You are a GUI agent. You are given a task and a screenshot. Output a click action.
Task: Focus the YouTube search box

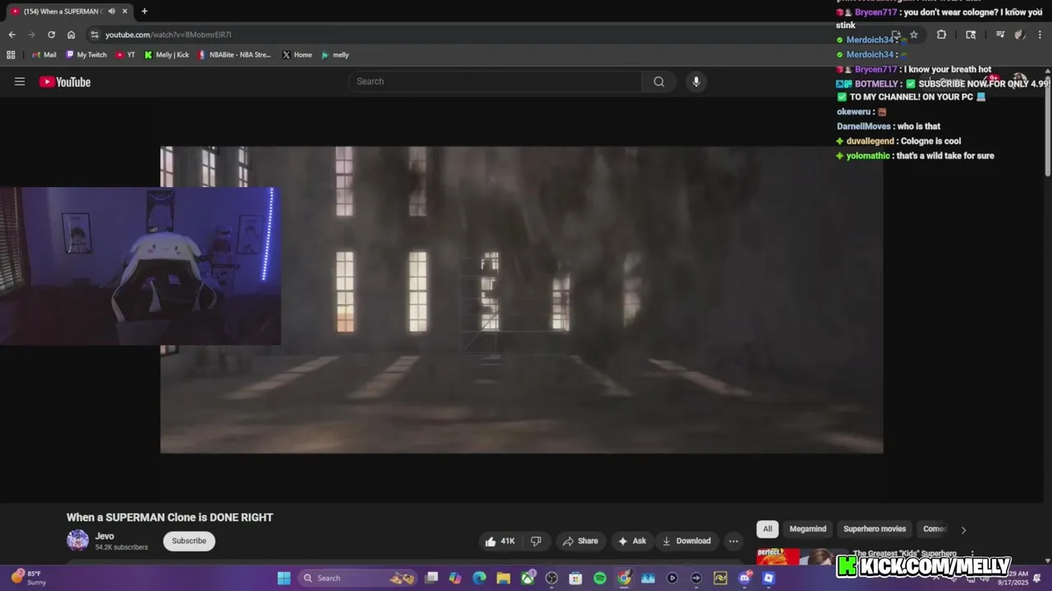pos(496,81)
